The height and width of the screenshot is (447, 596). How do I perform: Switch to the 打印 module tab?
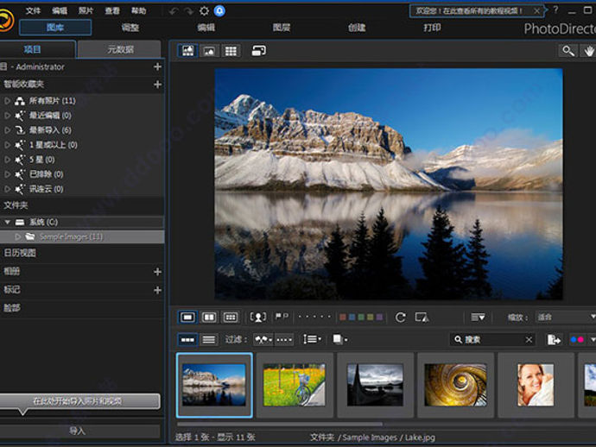coord(432,28)
